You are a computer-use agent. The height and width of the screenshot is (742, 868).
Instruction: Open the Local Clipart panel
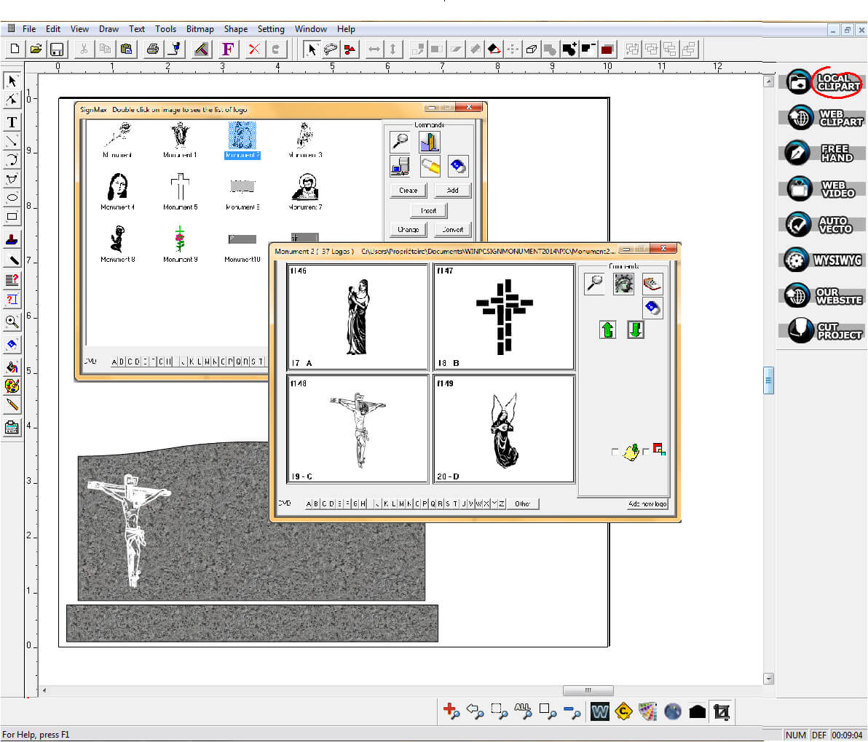point(823,81)
